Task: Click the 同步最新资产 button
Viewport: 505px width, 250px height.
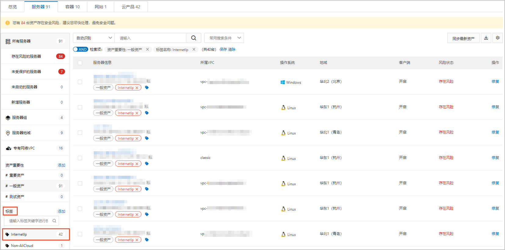Action: point(463,38)
